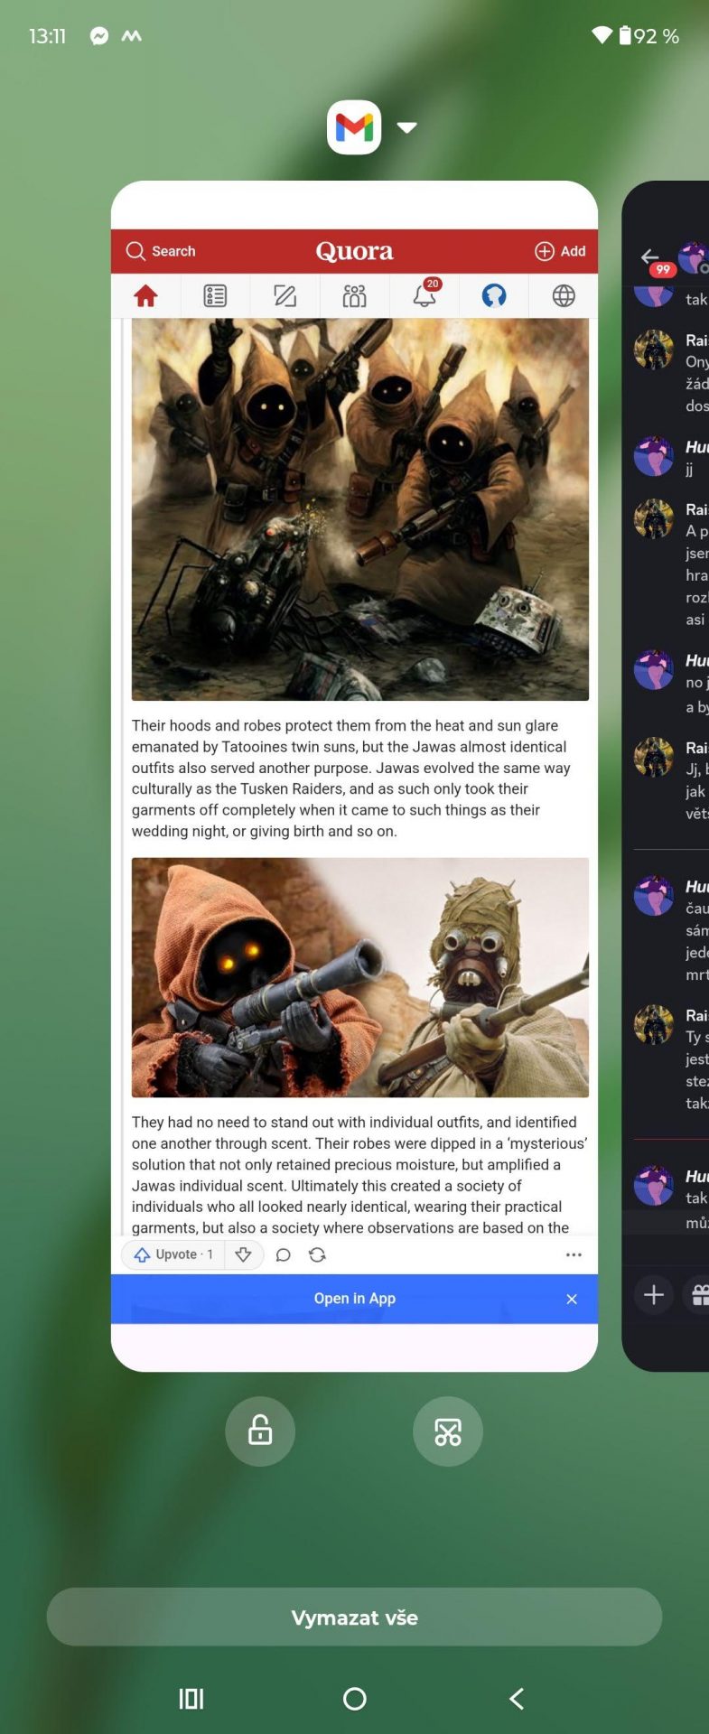Open comments on the answer

pyautogui.click(x=283, y=1254)
